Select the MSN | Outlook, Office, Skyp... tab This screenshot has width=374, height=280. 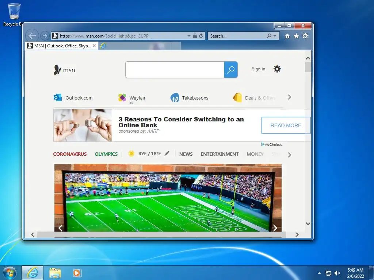61,46
